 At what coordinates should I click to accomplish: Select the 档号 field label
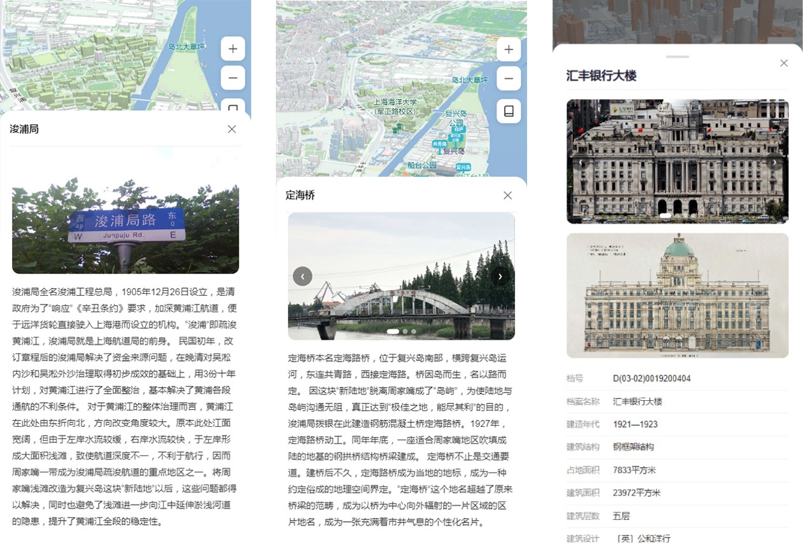[x=575, y=379]
